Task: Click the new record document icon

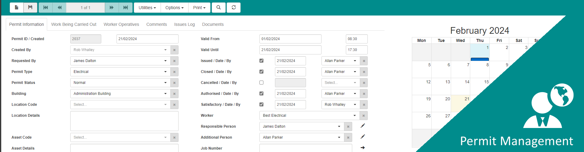Action: click(x=17, y=8)
